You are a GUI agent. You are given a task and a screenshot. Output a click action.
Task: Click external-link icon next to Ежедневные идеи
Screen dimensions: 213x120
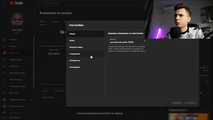[31, 100]
